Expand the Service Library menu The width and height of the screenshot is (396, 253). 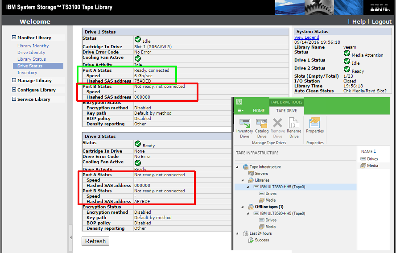(x=14, y=99)
